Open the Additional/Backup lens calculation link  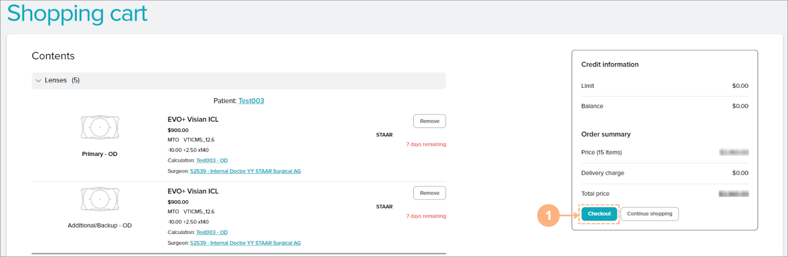click(212, 232)
